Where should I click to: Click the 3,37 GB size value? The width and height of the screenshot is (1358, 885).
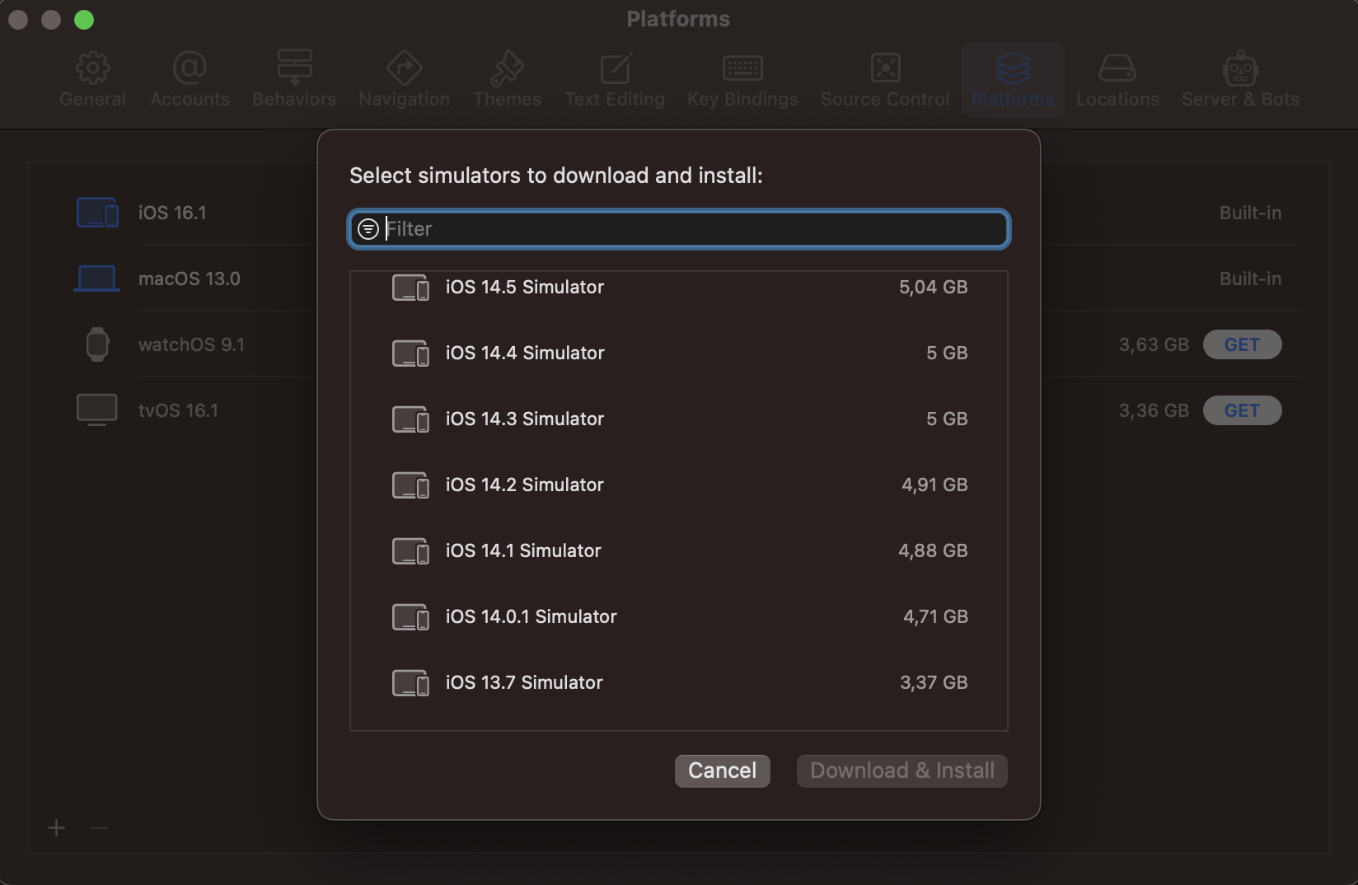click(934, 682)
